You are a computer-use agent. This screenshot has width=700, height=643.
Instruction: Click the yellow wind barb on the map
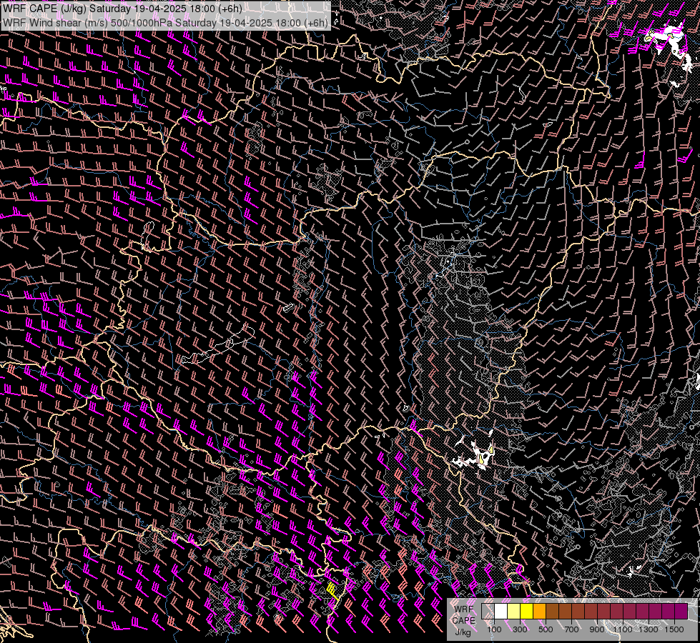(332, 591)
